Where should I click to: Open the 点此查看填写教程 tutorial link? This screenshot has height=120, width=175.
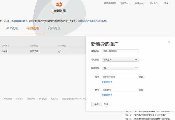click(19, 21)
